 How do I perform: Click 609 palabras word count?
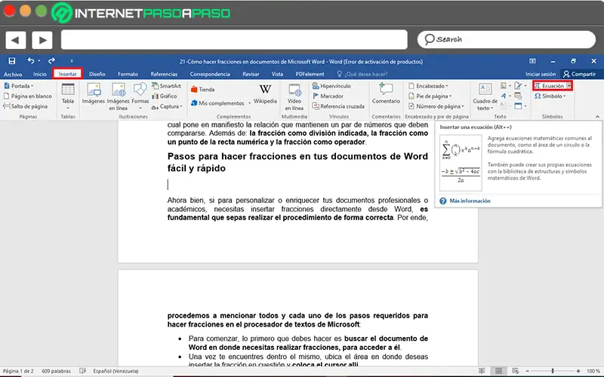pyautogui.click(x=56, y=371)
